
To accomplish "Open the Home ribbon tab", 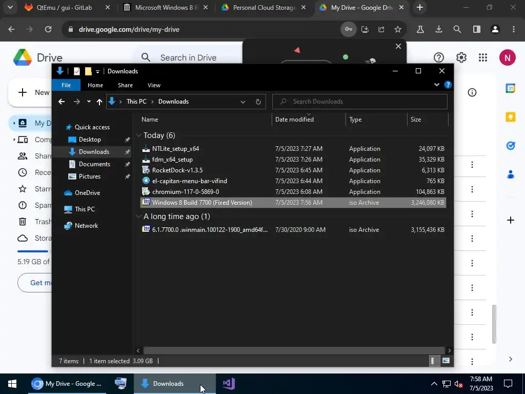I will [x=95, y=85].
